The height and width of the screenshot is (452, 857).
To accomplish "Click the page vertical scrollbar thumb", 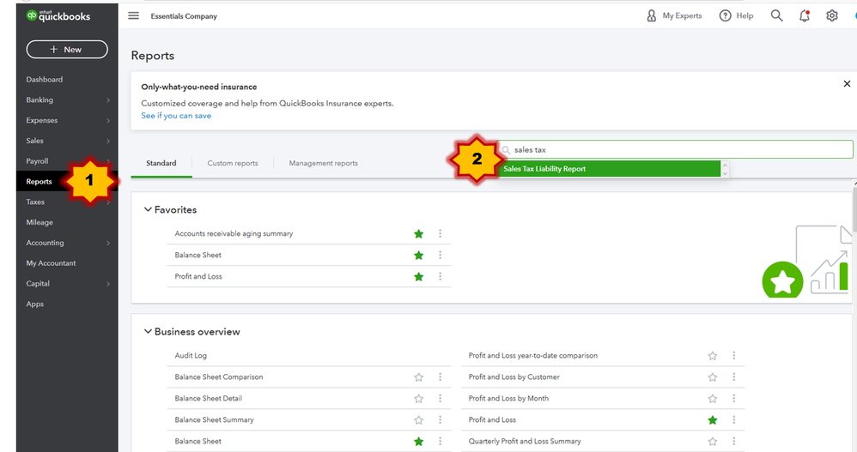I will point(854,210).
